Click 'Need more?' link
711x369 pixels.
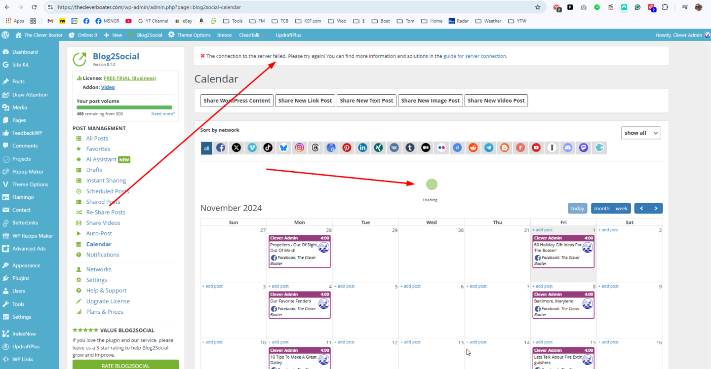tap(163, 114)
